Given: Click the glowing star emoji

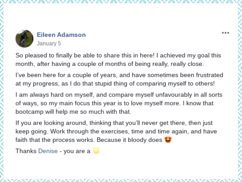Looking at the screenshot, I should point(96,151).
